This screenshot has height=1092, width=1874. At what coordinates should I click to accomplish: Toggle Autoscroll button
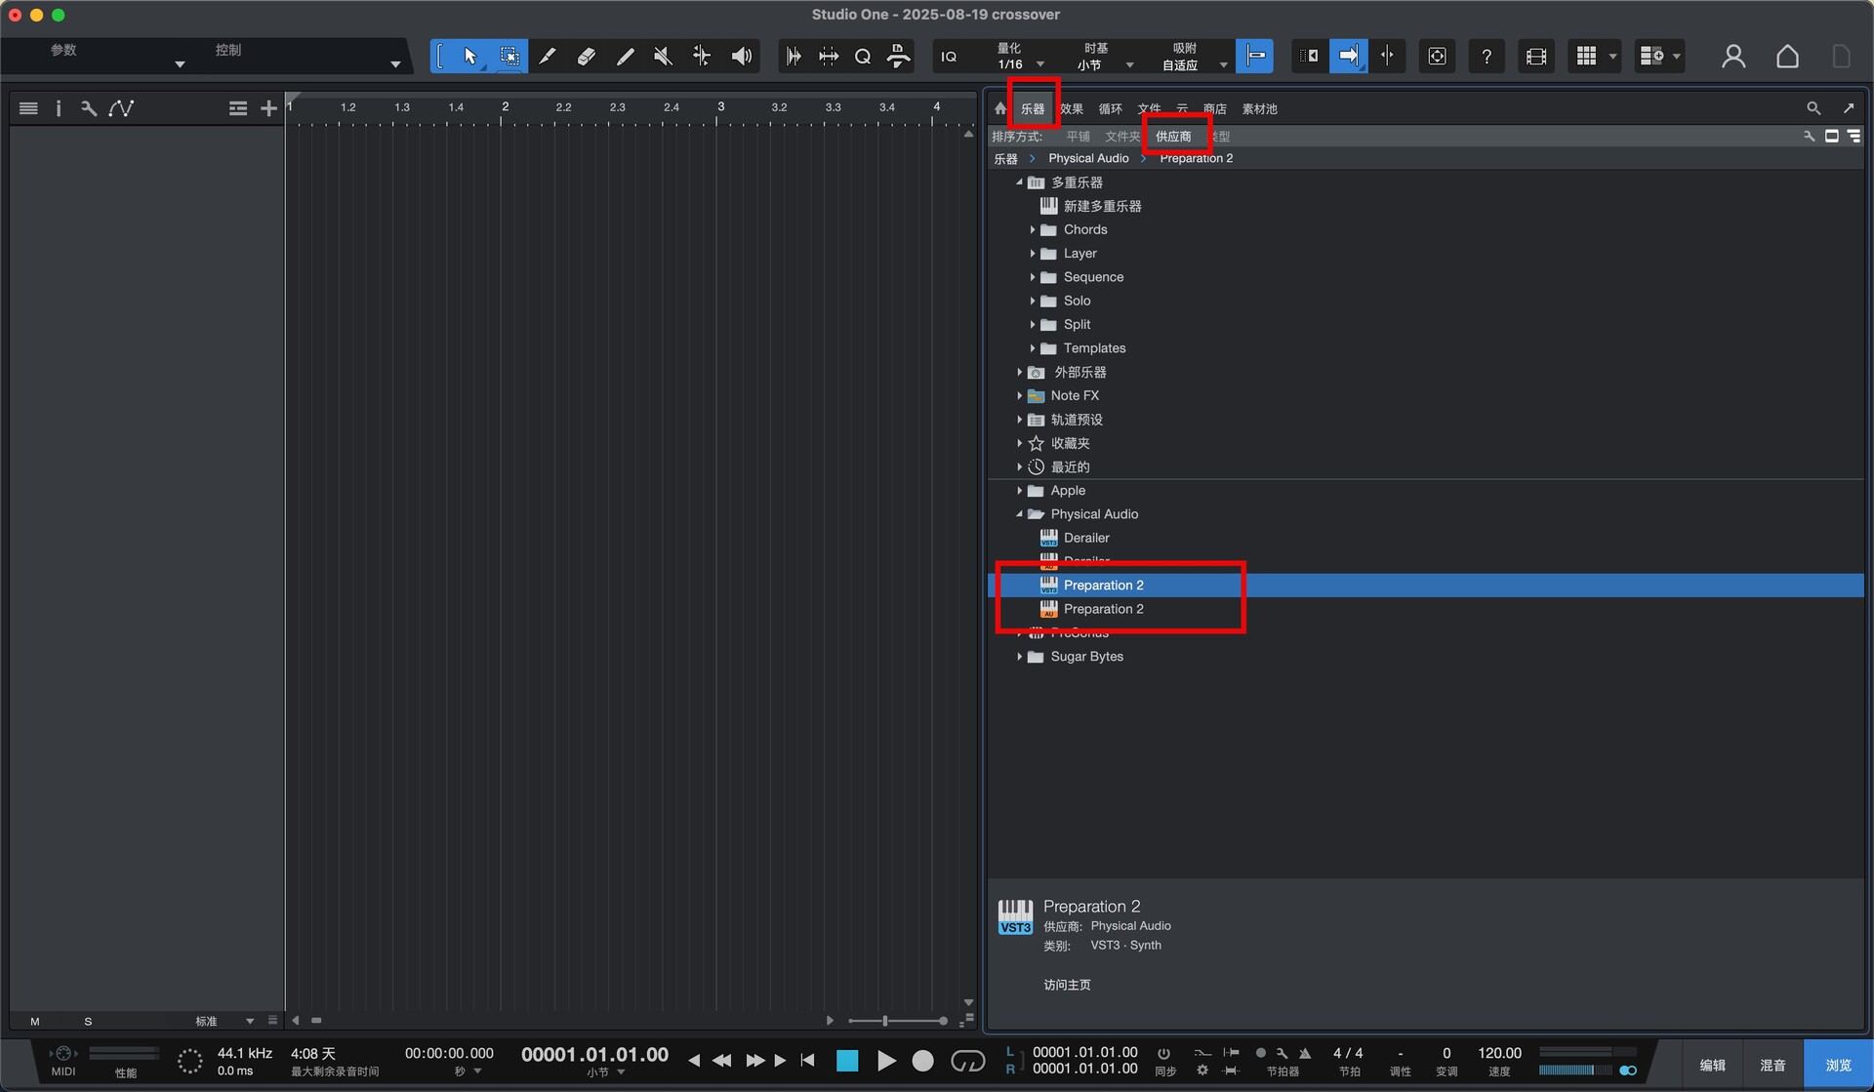click(1348, 56)
